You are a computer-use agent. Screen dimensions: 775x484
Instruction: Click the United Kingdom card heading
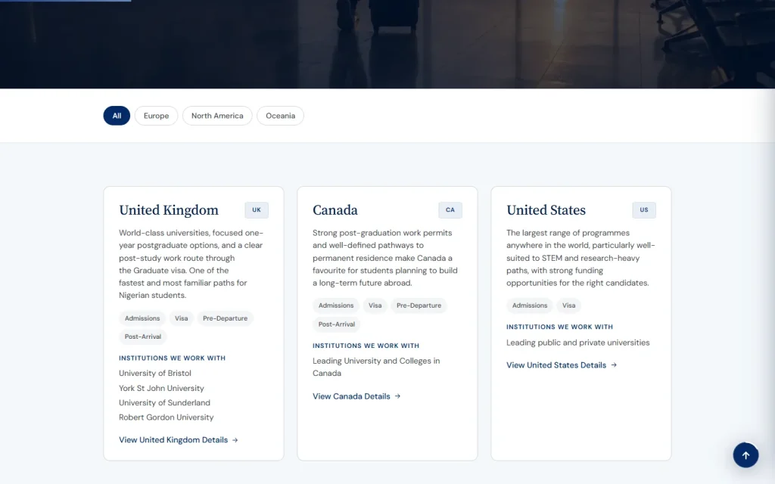coord(169,210)
